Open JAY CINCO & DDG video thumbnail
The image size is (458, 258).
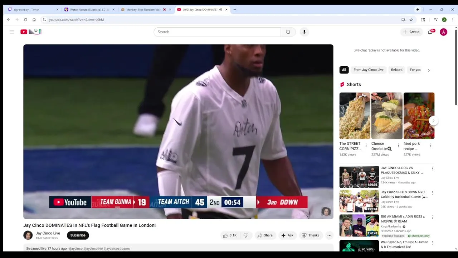359,177
